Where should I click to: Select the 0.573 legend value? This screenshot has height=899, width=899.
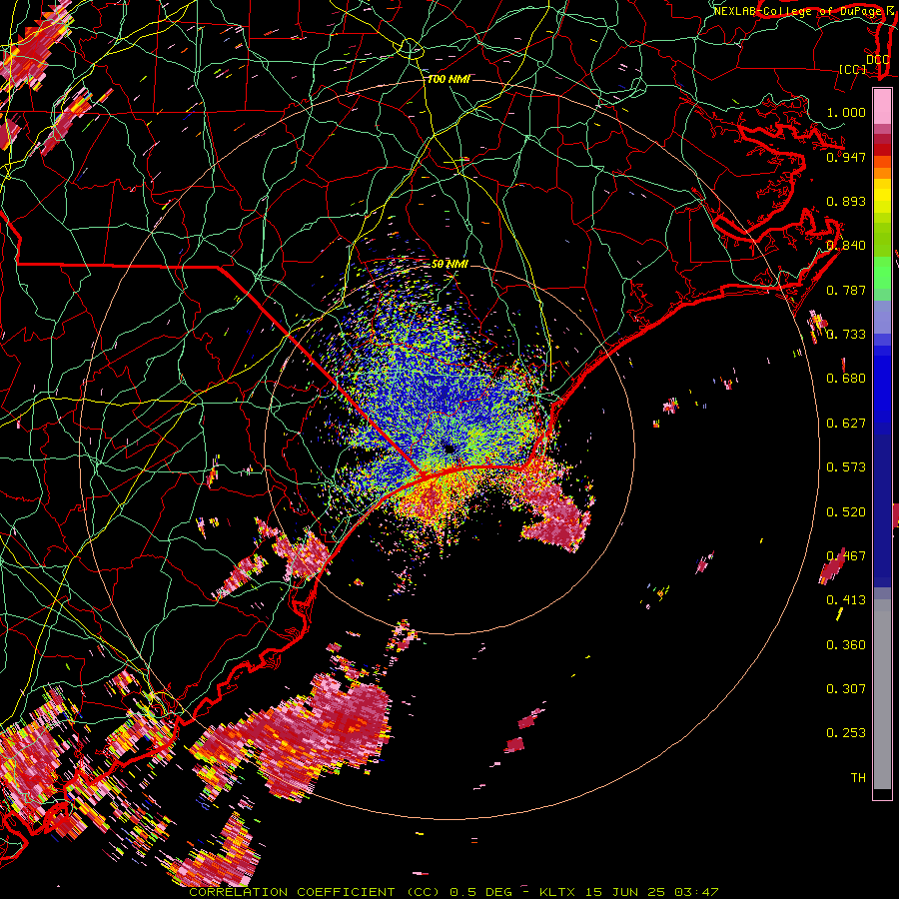point(846,467)
